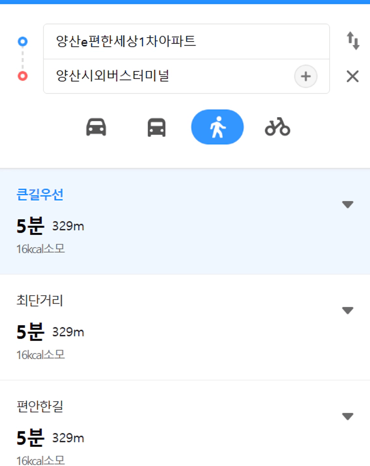Click 16kcal소모 under 큰길우선 route
The image size is (370, 466).
pos(40,249)
